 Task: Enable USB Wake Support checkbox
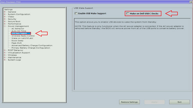click(76, 13)
